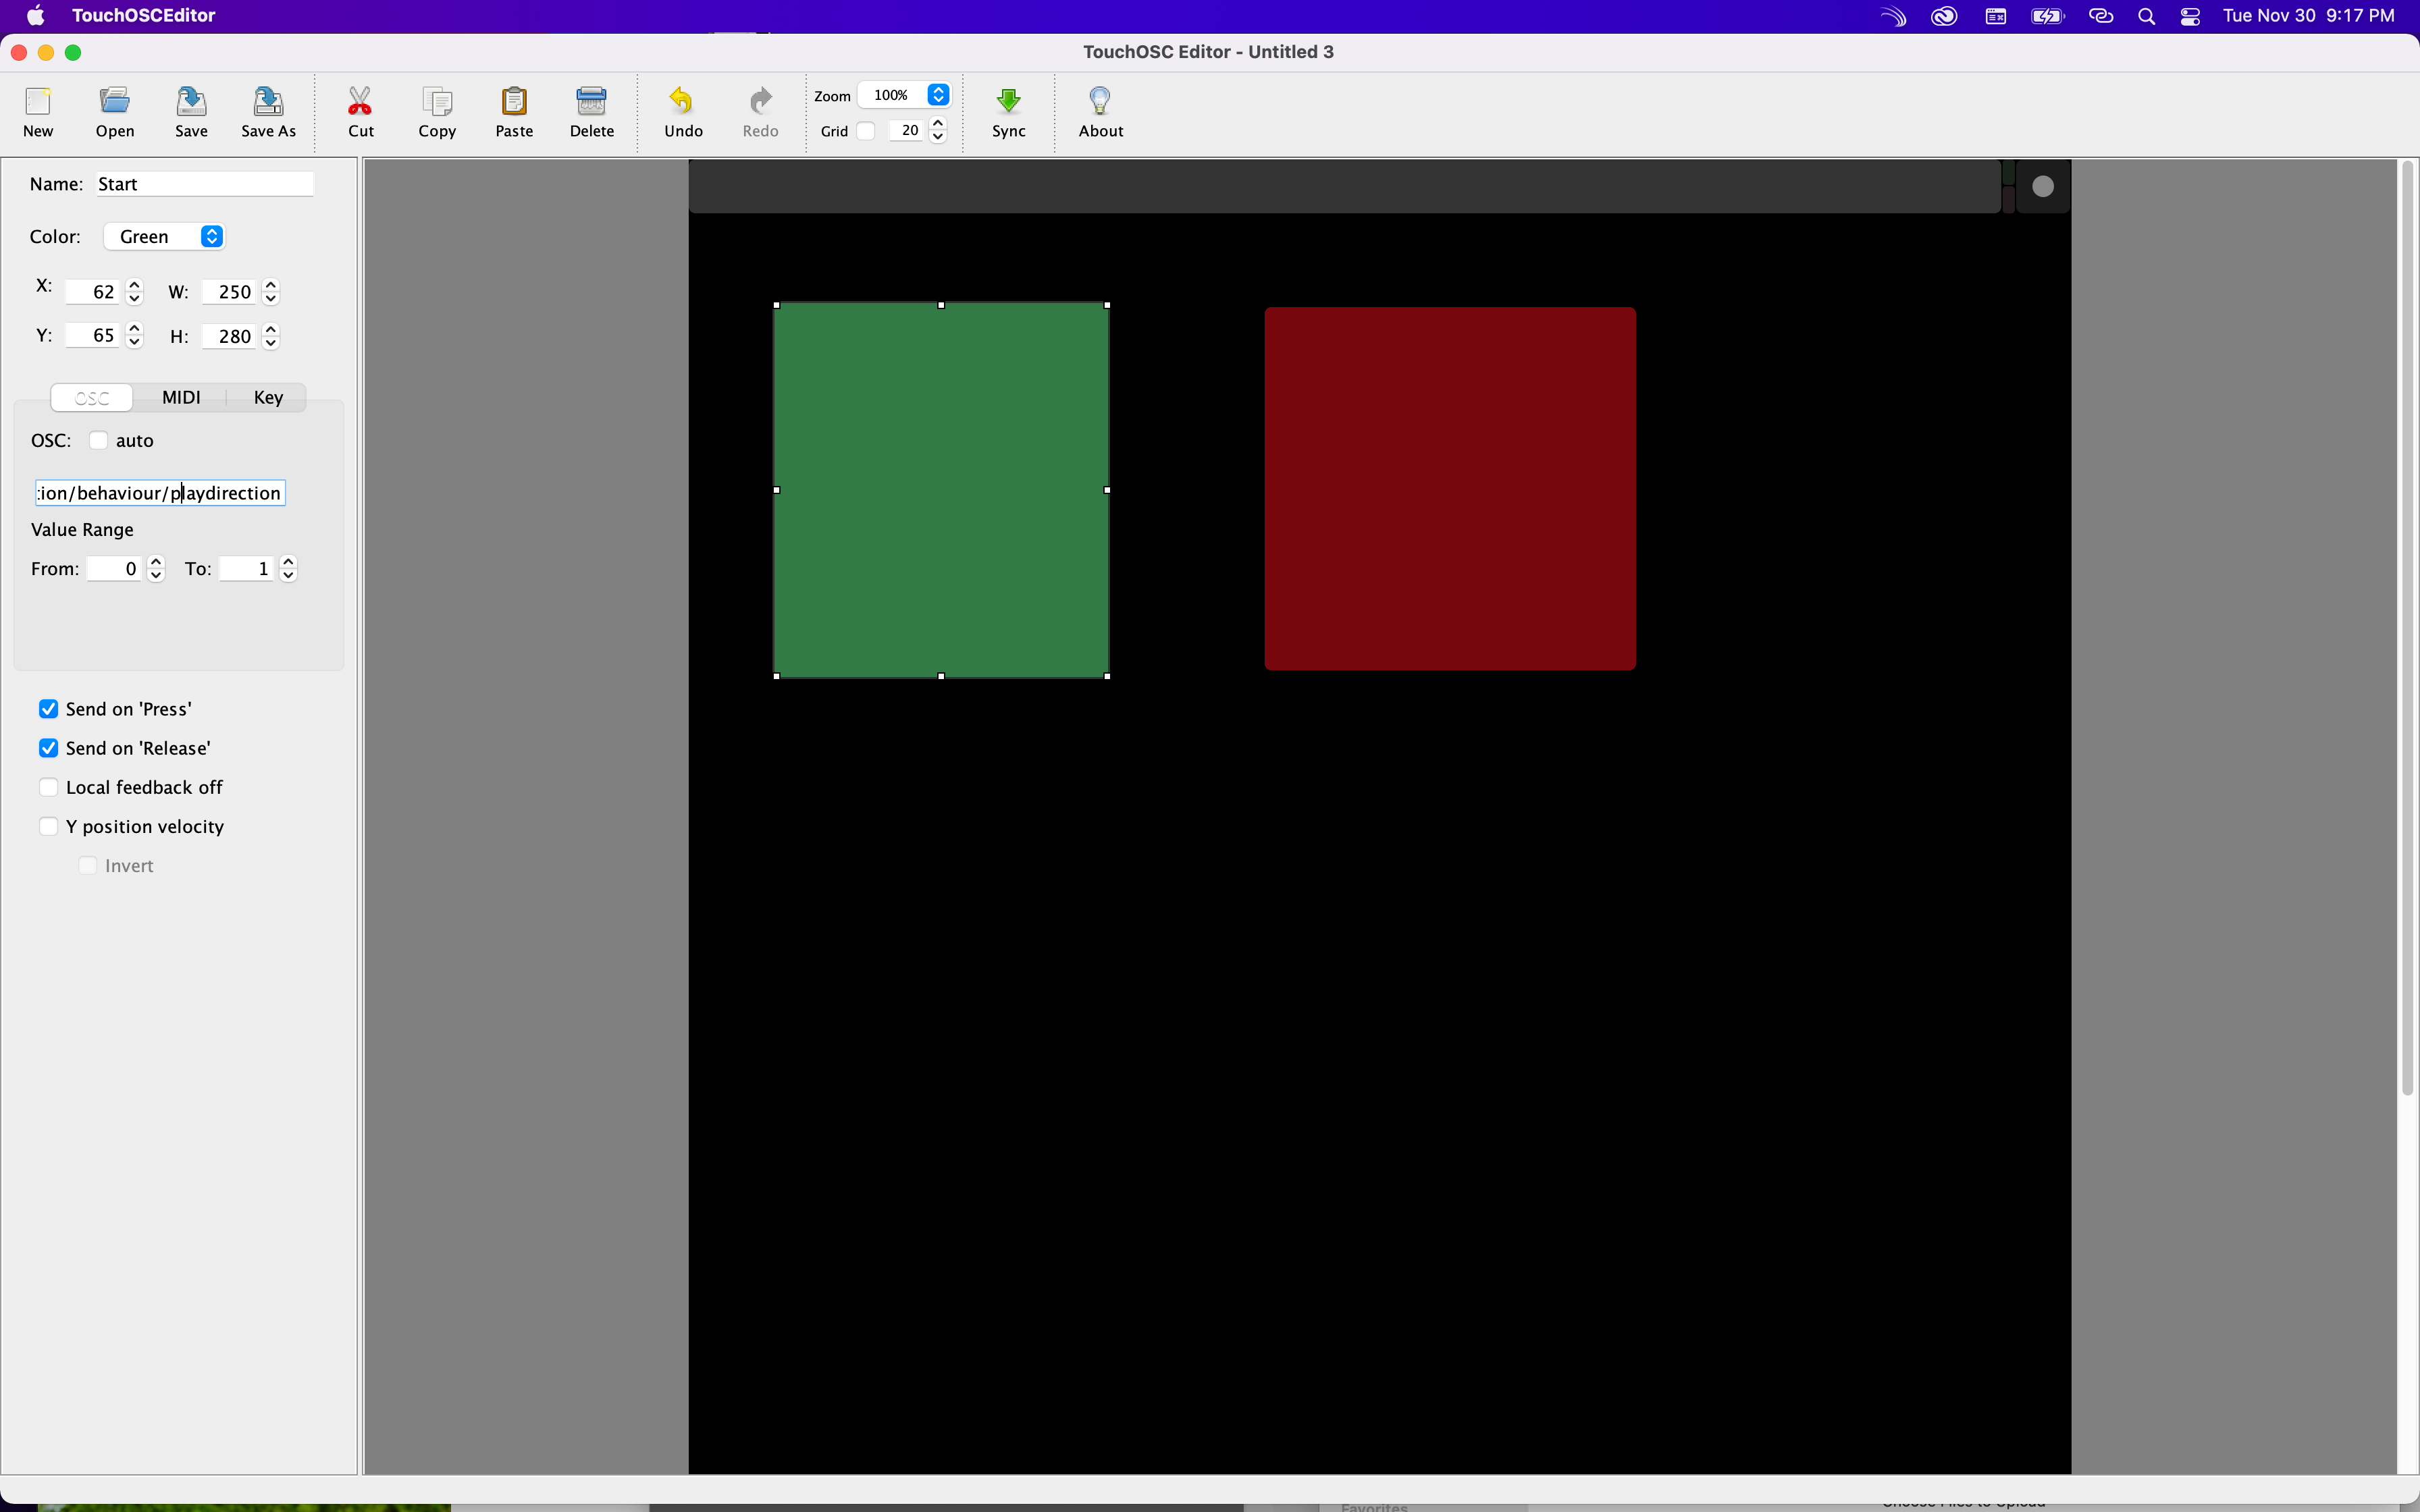Screen dimensions: 2420x1512
Task: Enable Local feedback off checkbox
Action: 48,787
